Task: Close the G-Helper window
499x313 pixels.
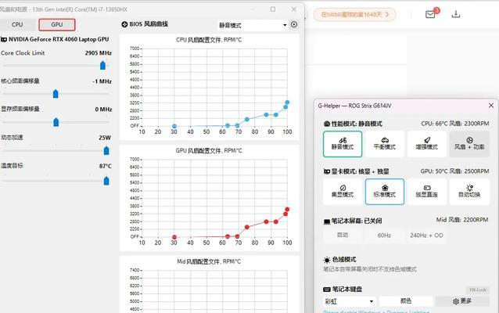Action: coord(491,106)
